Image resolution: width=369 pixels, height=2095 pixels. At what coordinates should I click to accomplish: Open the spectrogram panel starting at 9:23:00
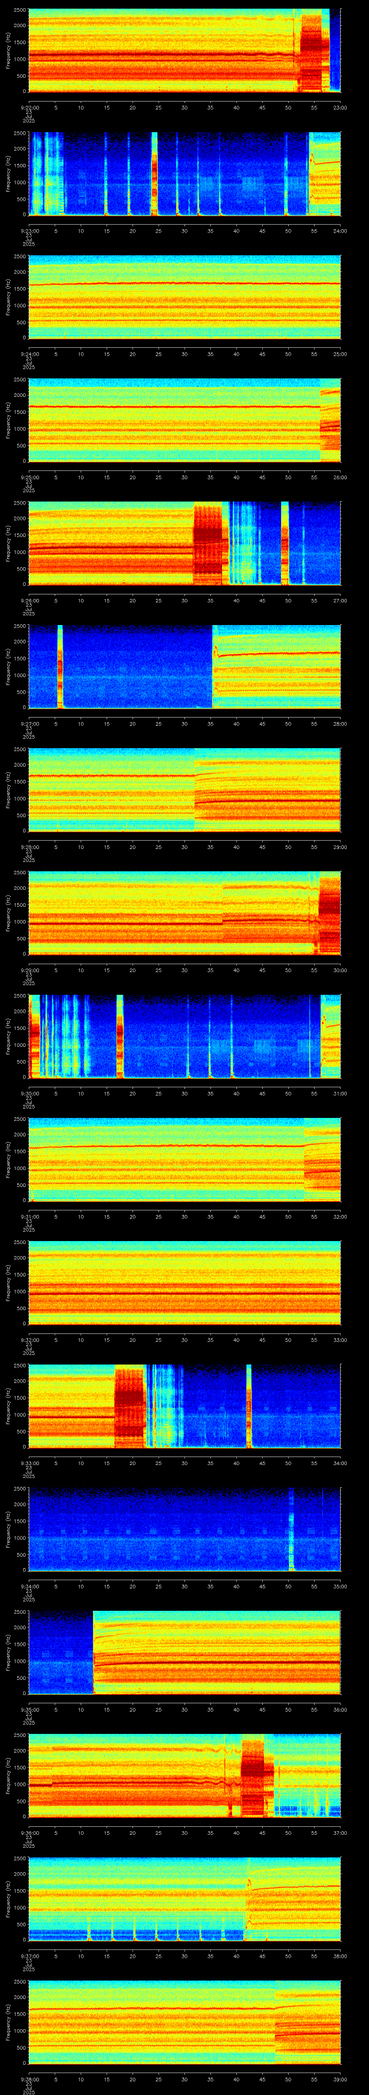tap(184, 174)
